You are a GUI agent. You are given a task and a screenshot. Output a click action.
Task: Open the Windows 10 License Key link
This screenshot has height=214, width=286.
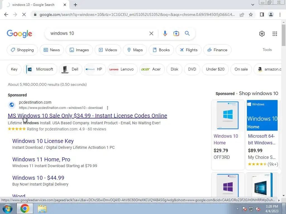pyautogui.click(x=43, y=141)
